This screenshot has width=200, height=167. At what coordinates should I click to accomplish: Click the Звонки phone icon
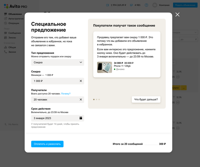coord(5,52)
